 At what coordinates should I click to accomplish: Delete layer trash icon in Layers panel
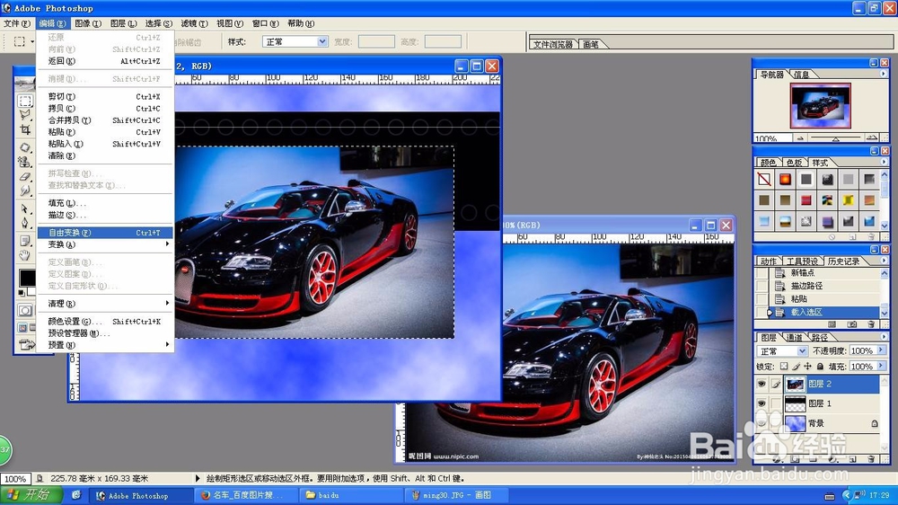pyautogui.click(x=871, y=459)
